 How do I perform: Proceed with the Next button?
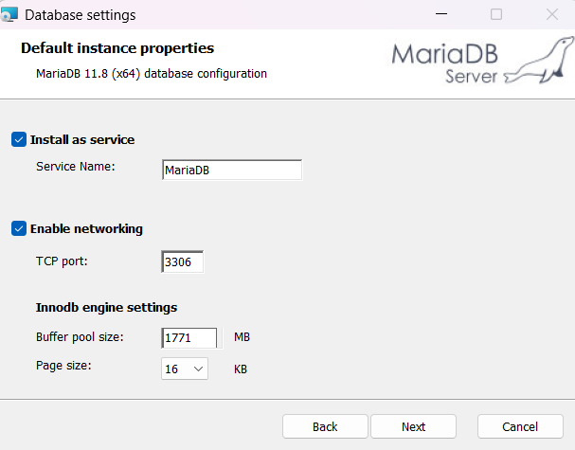413,426
